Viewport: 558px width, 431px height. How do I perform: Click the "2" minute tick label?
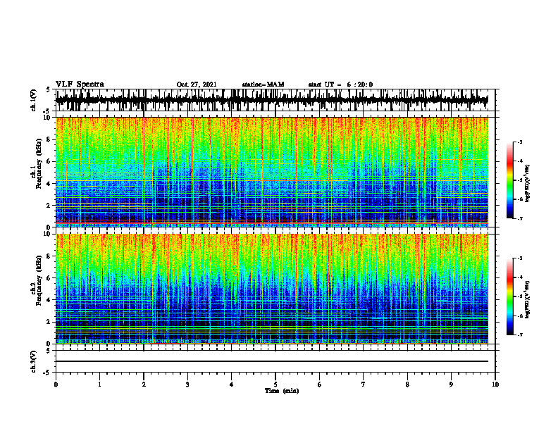tap(144, 385)
